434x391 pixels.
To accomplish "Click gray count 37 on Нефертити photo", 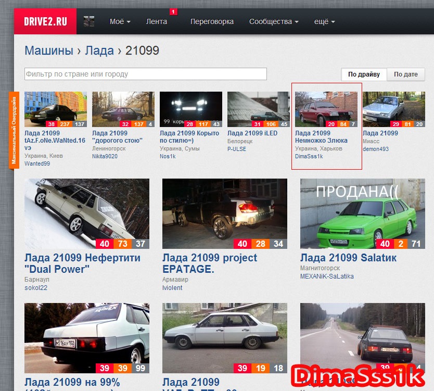I will 141,244.
